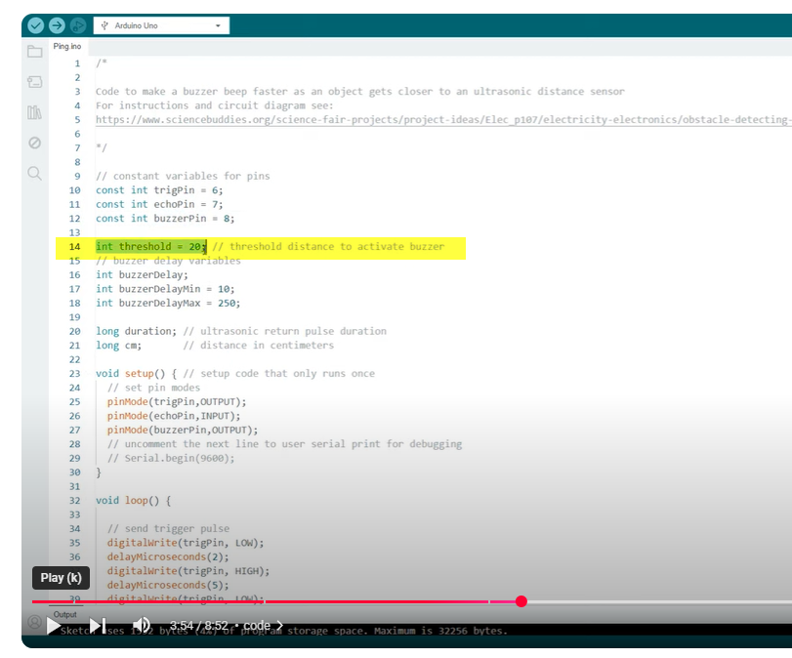Click the red progress bar scrubber handle
Screen dimensions: 792x658
point(521,601)
